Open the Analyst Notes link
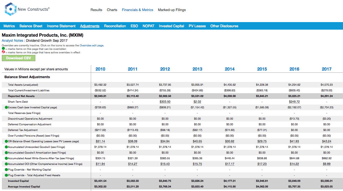This screenshot has height=191, width=343. [x=12, y=41]
